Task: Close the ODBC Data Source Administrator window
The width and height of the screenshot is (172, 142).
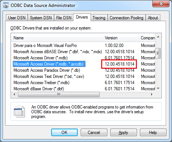Action: 161,4
